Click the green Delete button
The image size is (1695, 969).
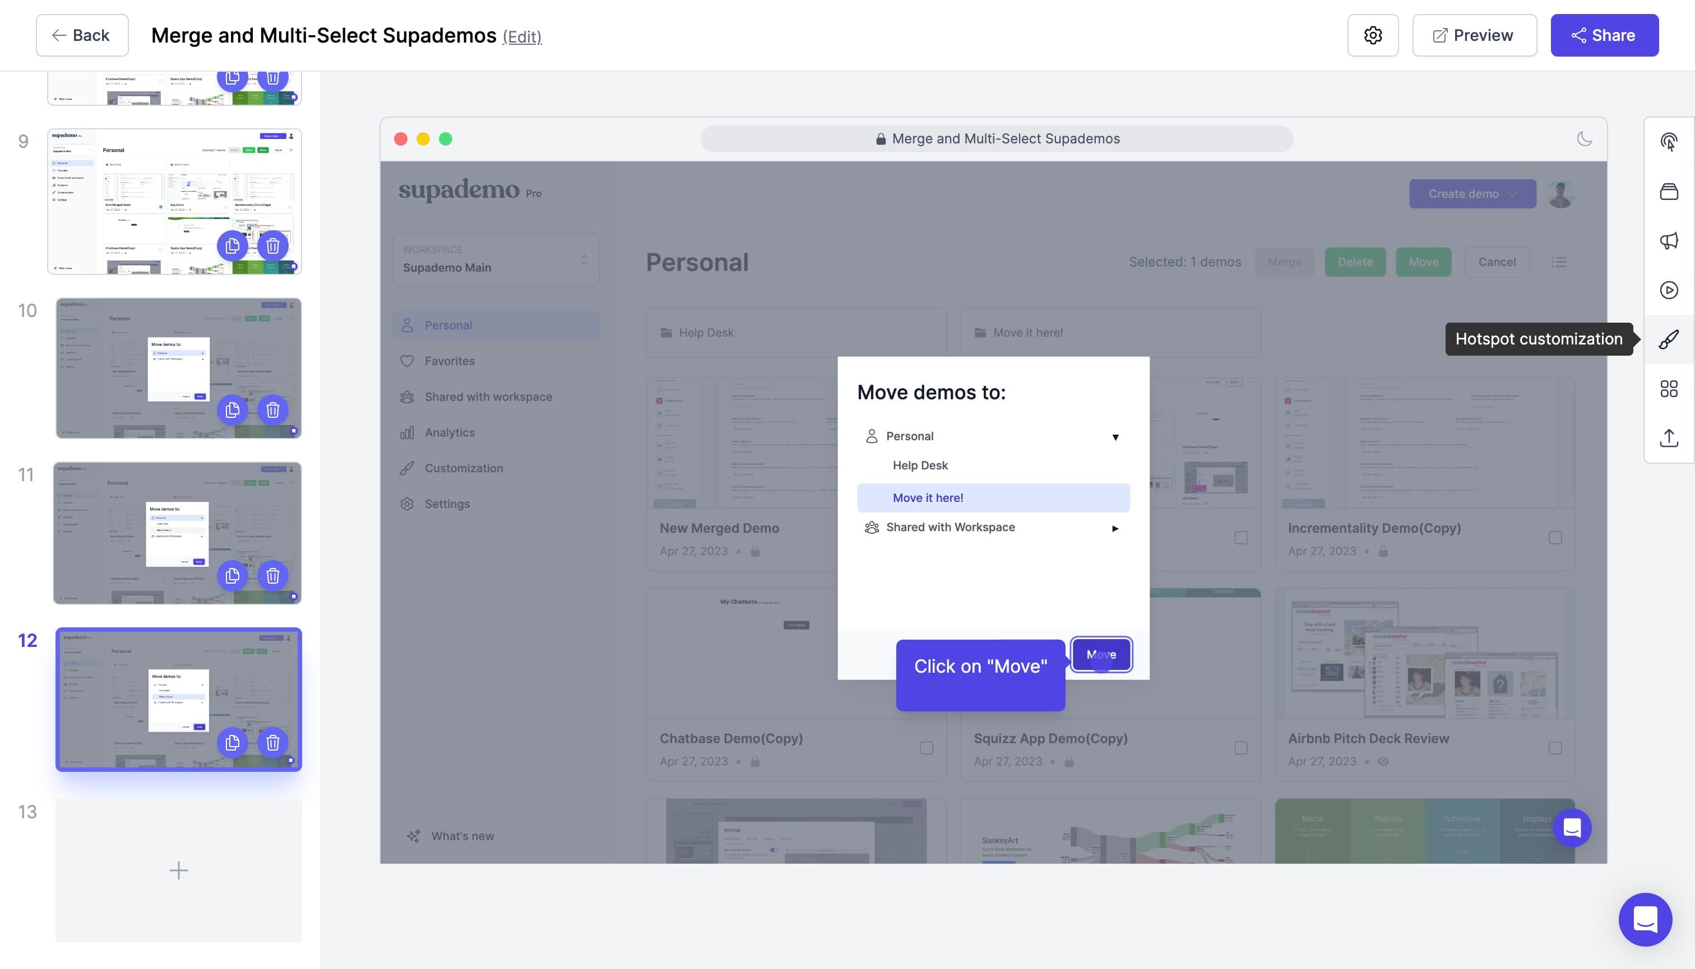(x=1355, y=262)
